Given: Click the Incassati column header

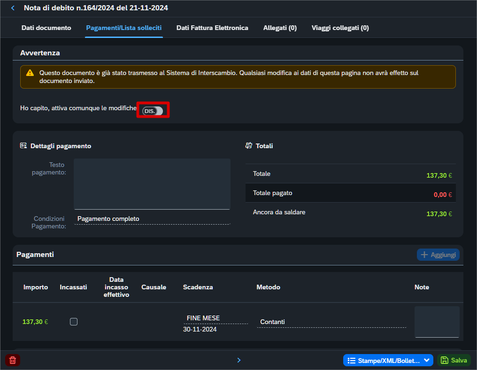Looking at the screenshot, I should (x=73, y=287).
